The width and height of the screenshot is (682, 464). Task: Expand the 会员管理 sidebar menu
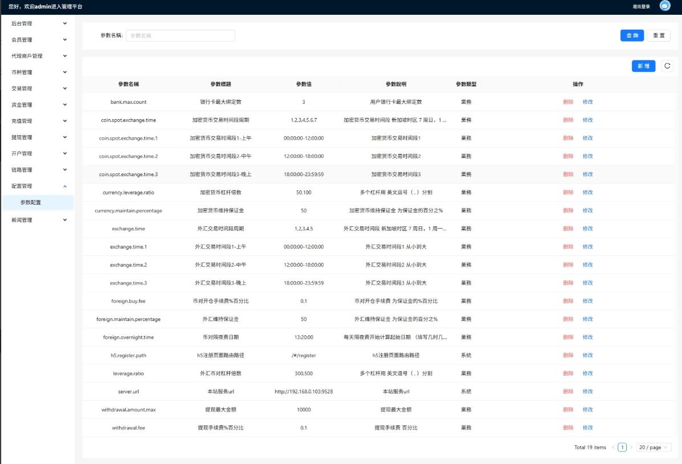(x=38, y=40)
